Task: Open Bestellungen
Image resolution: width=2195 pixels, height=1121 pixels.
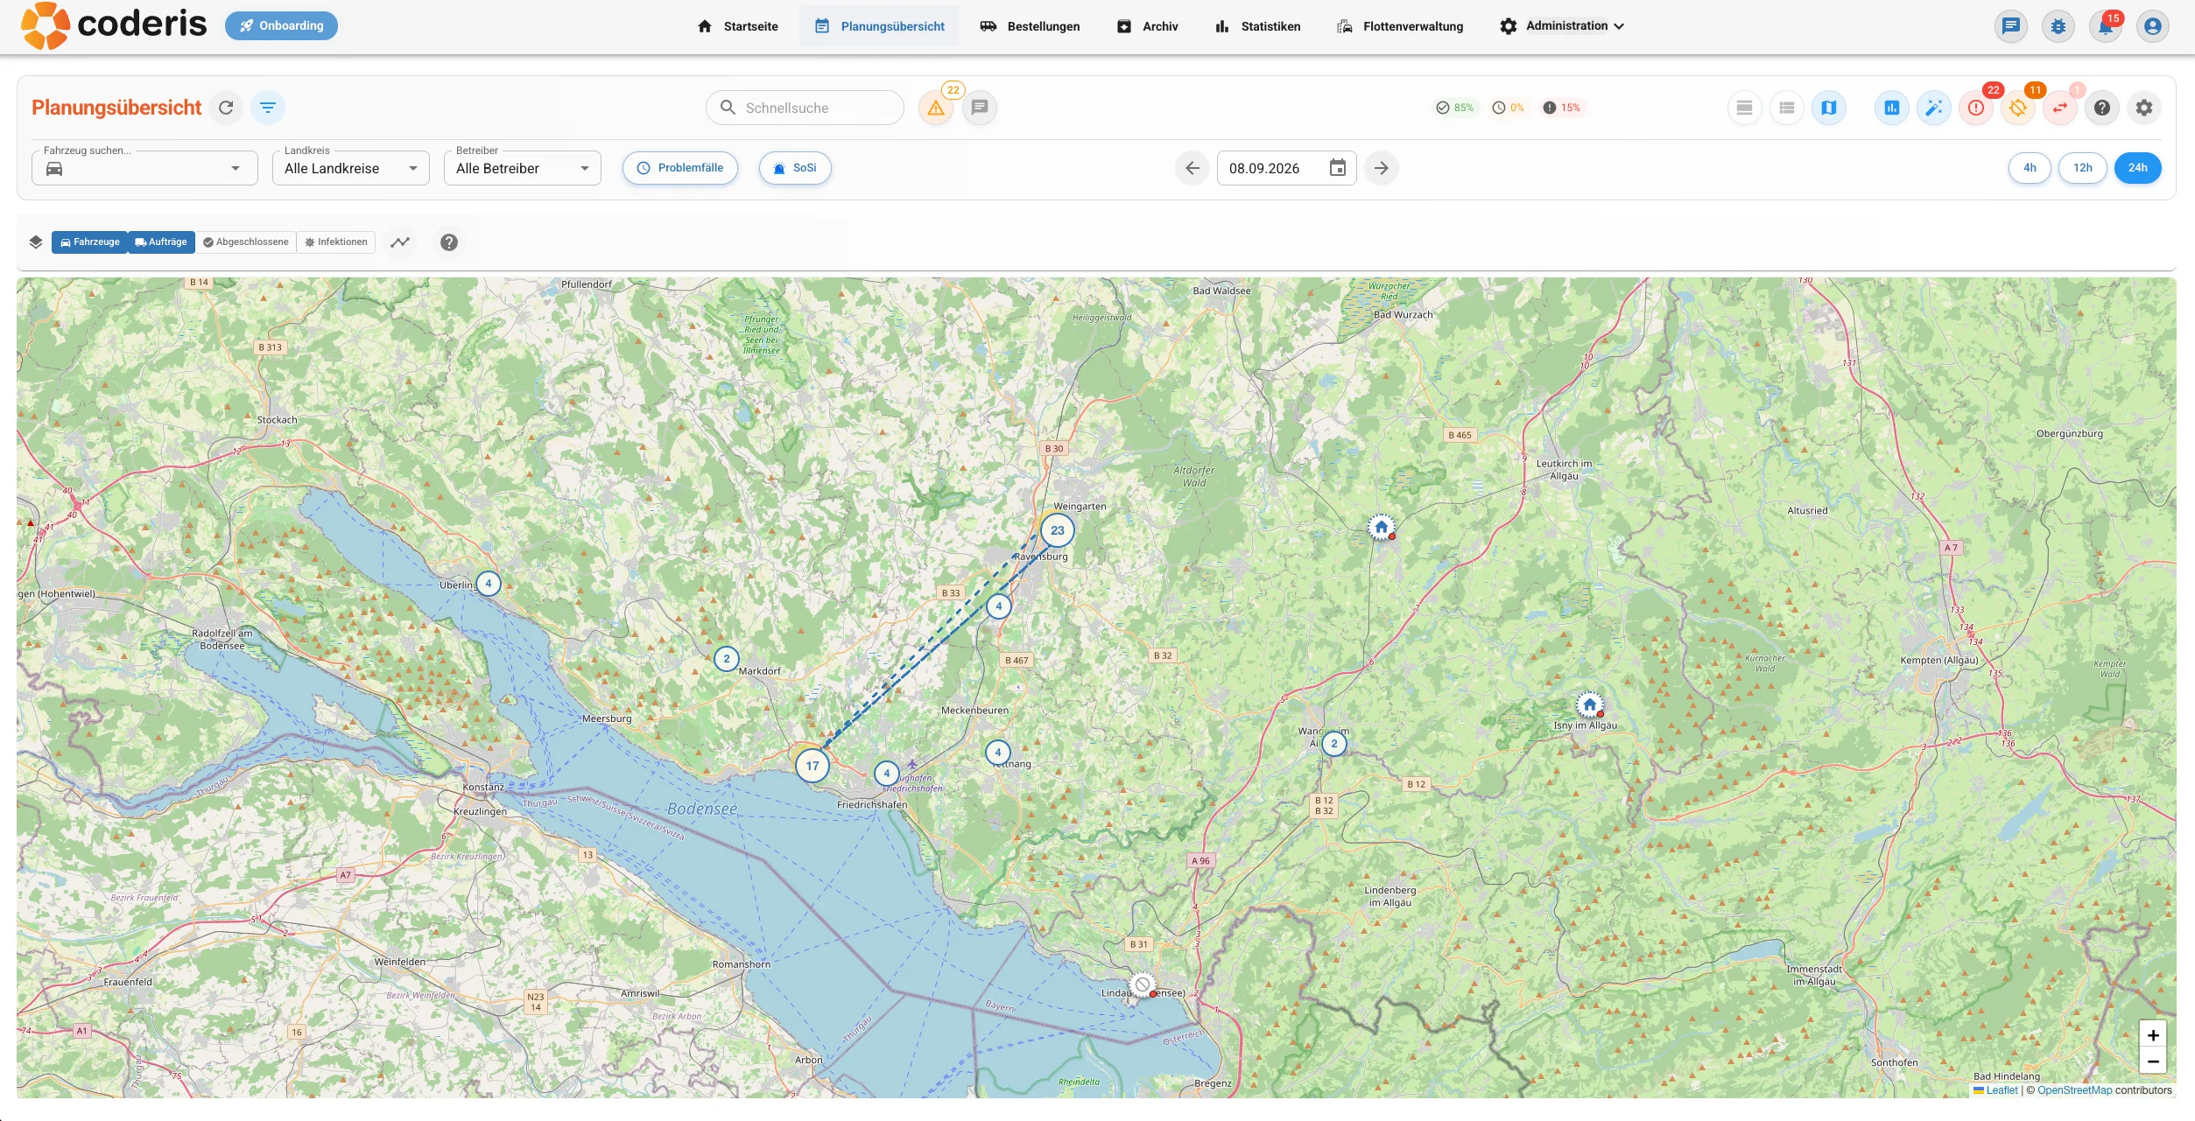Action: 1030,26
